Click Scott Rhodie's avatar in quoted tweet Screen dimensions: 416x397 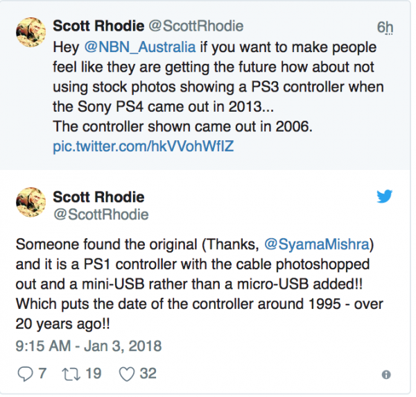tap(30, 37)
